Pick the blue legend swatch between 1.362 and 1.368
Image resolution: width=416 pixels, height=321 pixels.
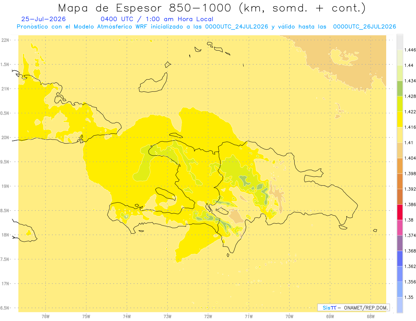click(x=400, y=258)
